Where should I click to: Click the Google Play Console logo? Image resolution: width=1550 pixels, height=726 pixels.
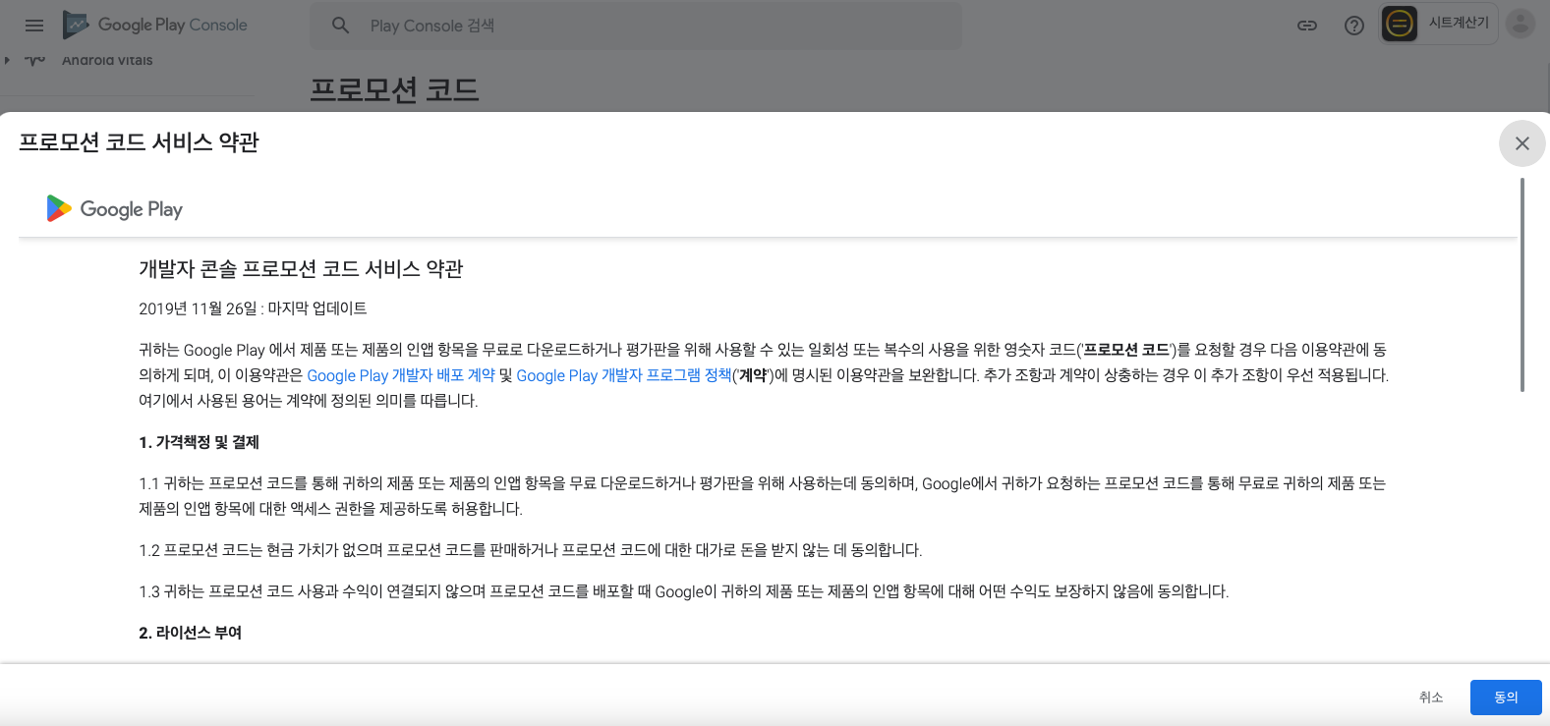tap(155, 25)
